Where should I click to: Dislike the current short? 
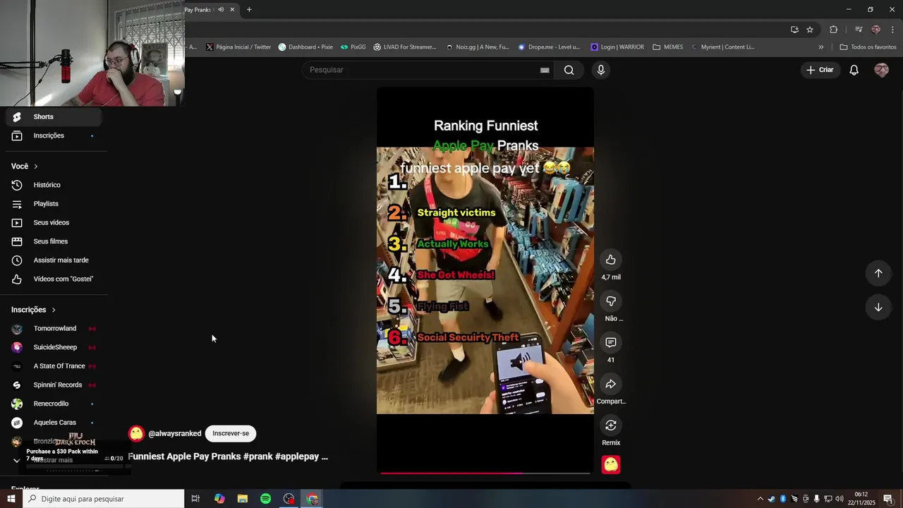click(611, 301)
